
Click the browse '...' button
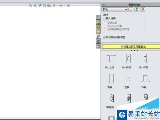tap(131, 10)
